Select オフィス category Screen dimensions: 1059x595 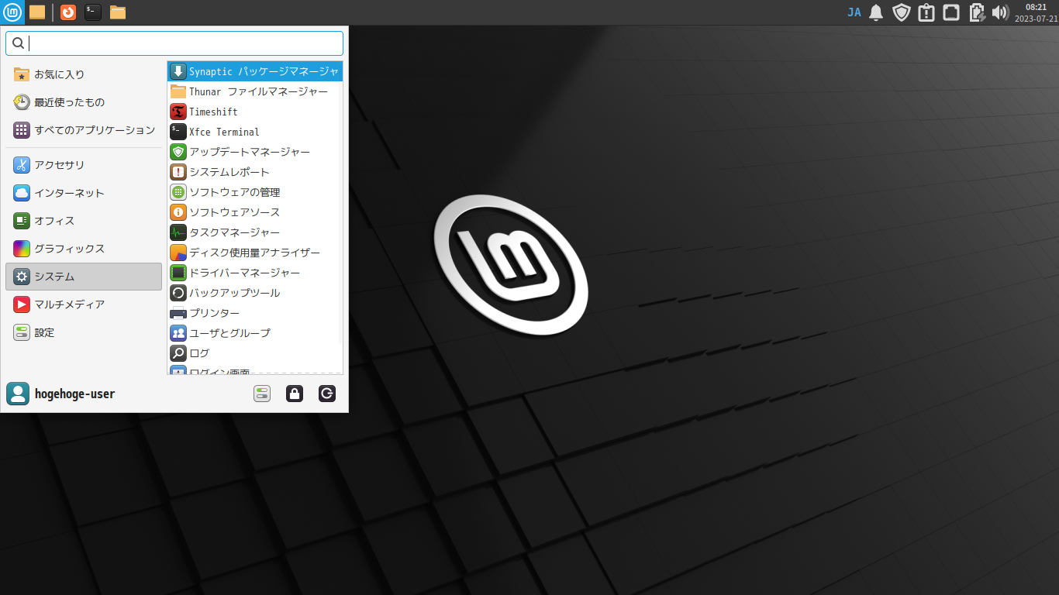pyautogui.click(x=84, y=221)
